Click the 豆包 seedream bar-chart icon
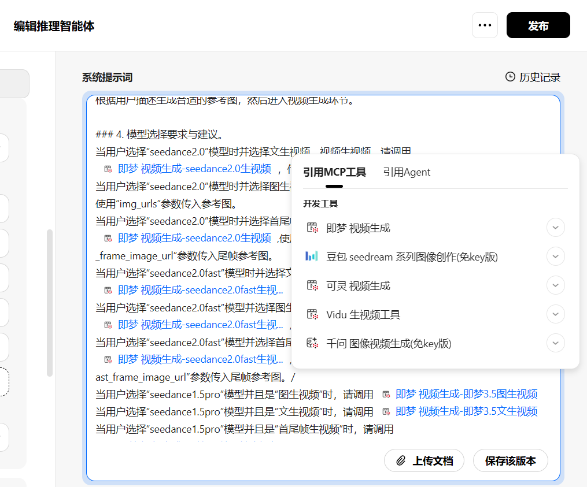The width and height of the screenshot is (587, 487). (x=312, y=256)
